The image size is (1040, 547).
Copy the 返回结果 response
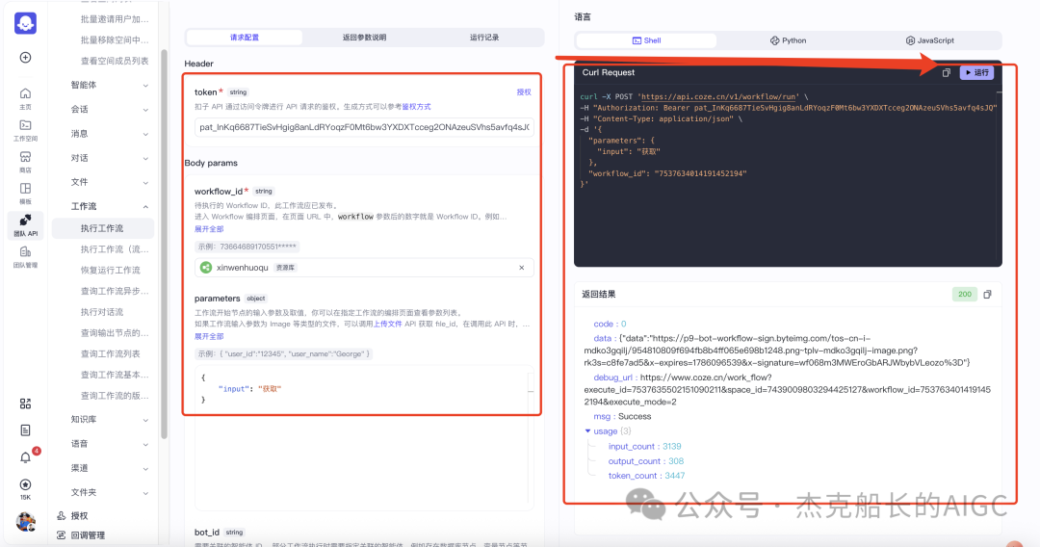click(x=987, y=295)
